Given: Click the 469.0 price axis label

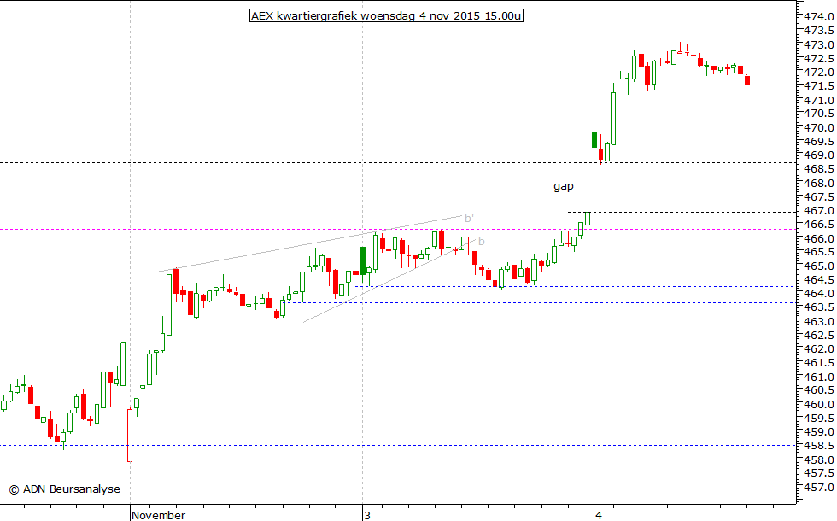Looking at the screenshot, I should [818, 155].
